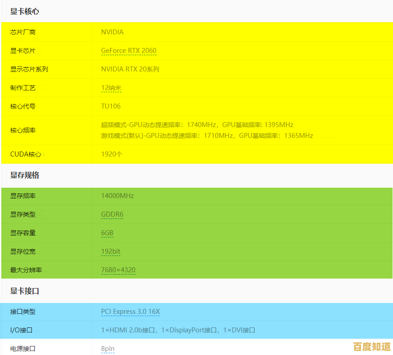Viewport: 393px width, 355px height.
Task: Open the GeForce RTX 2060 link
Action: (128, 51)
